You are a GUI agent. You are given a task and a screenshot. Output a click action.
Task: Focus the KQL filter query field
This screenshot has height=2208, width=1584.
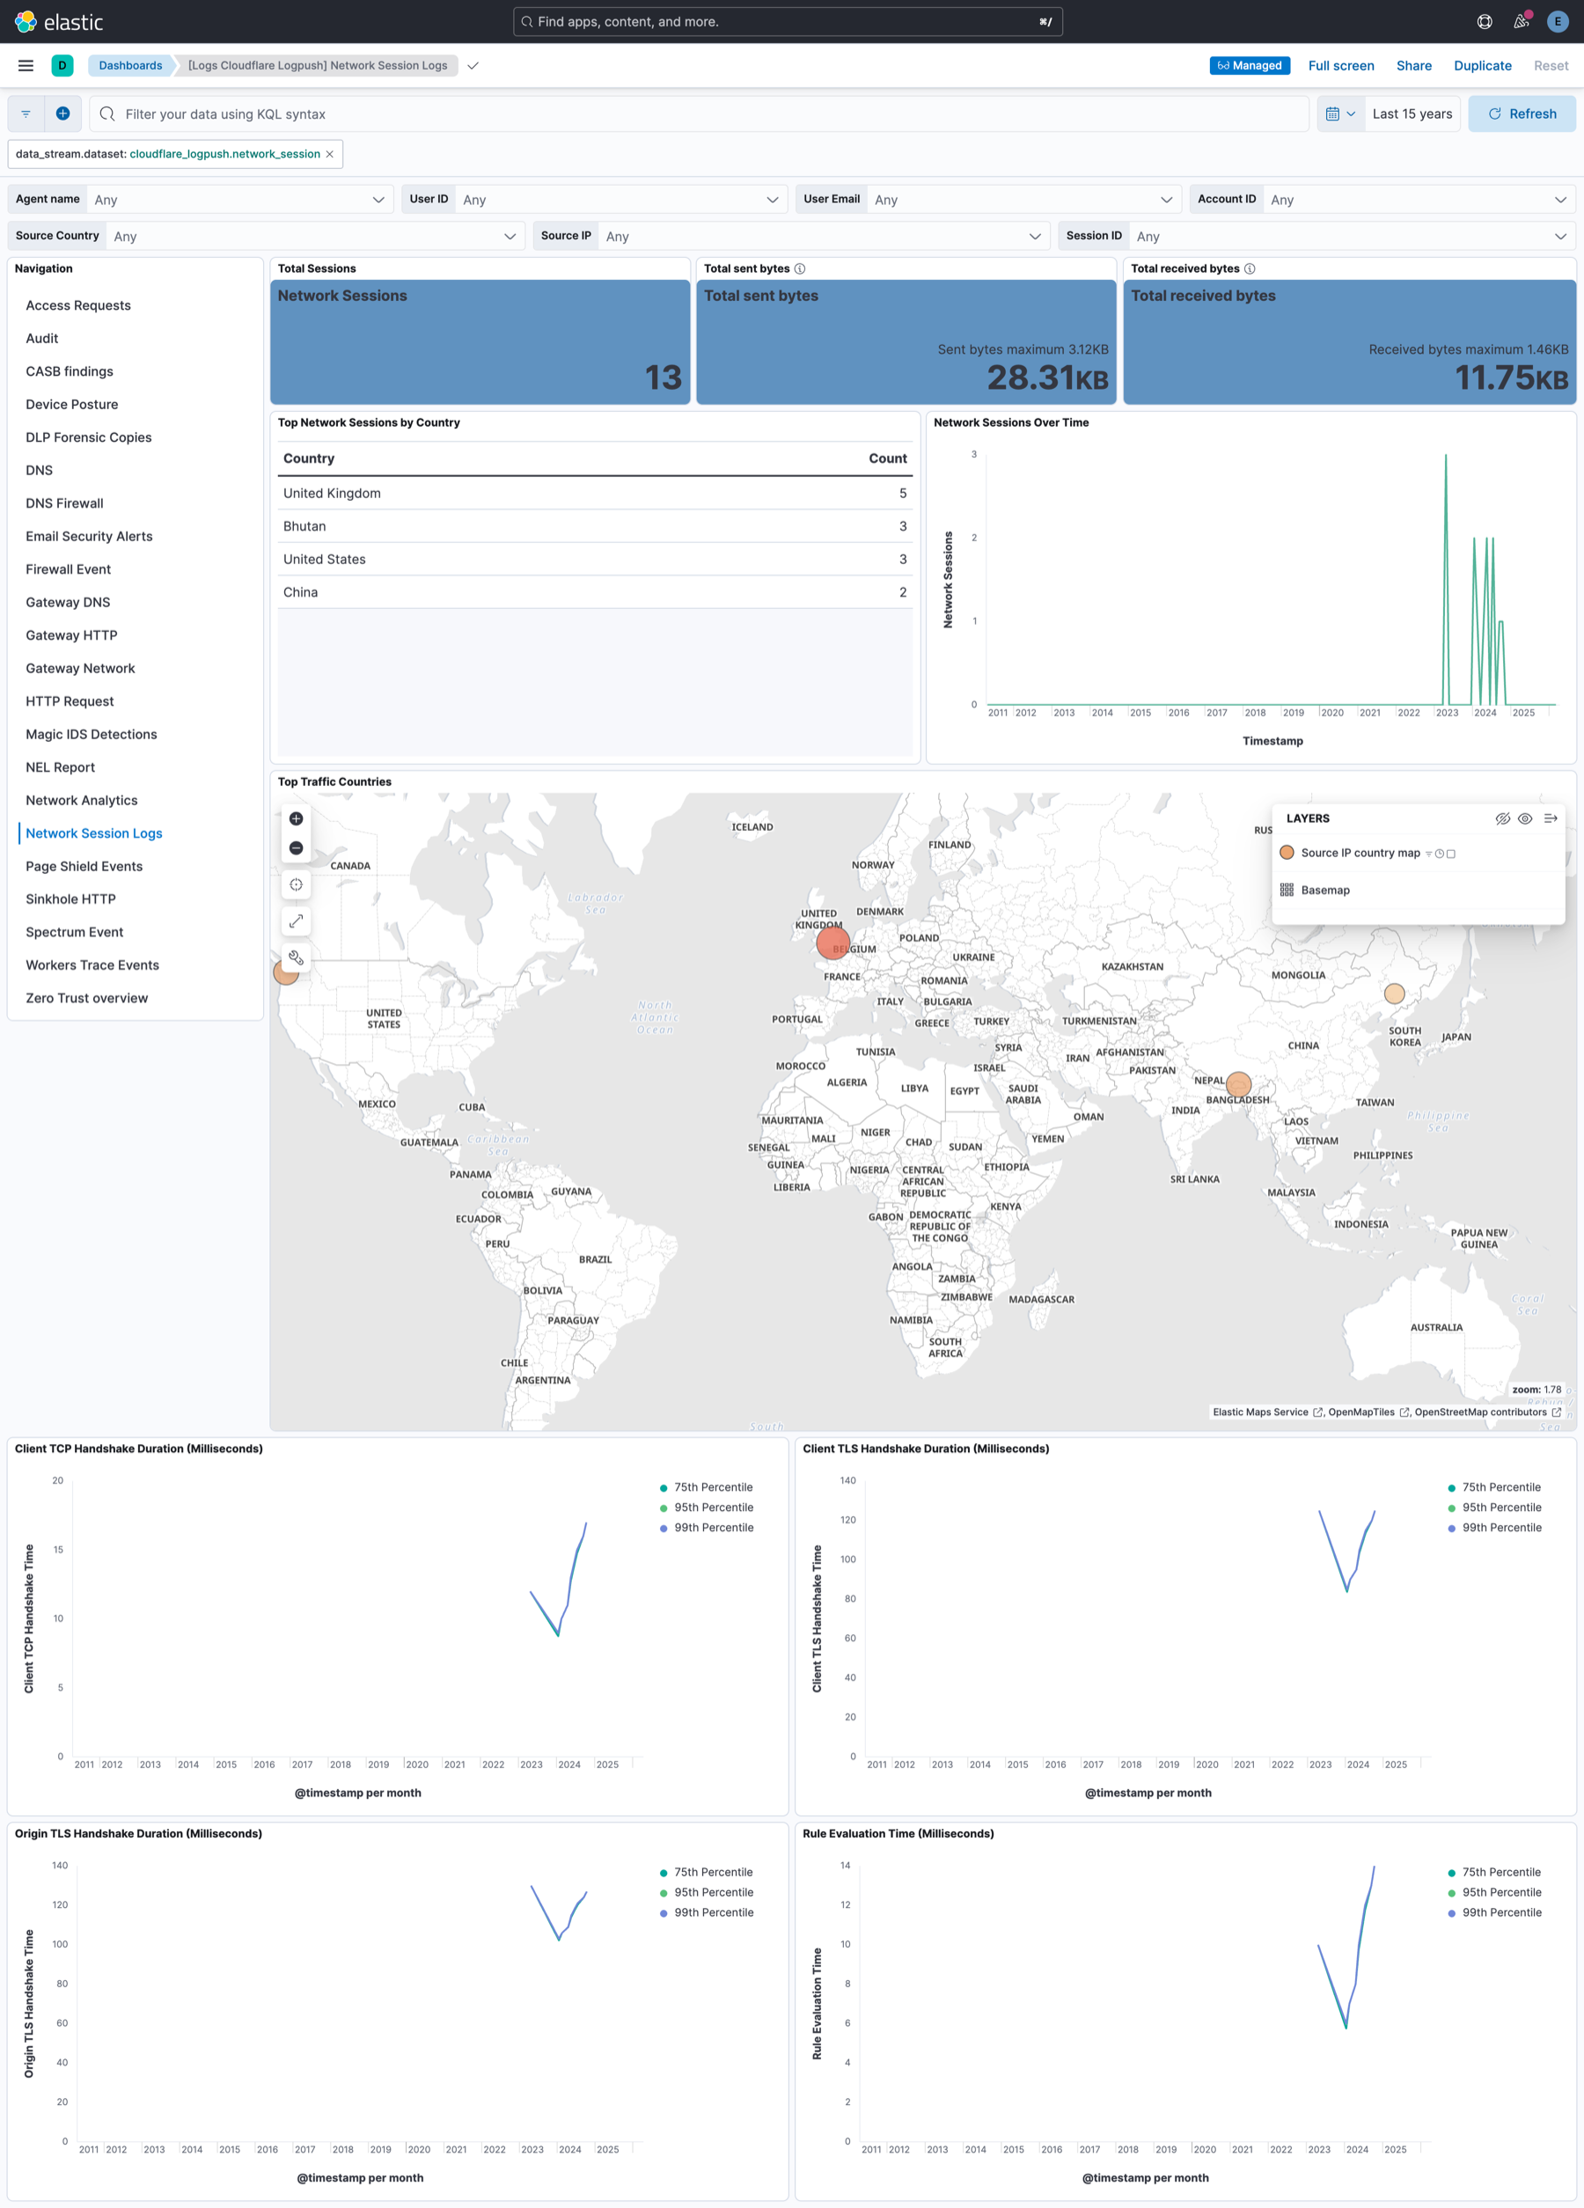[x=699, y=114]
